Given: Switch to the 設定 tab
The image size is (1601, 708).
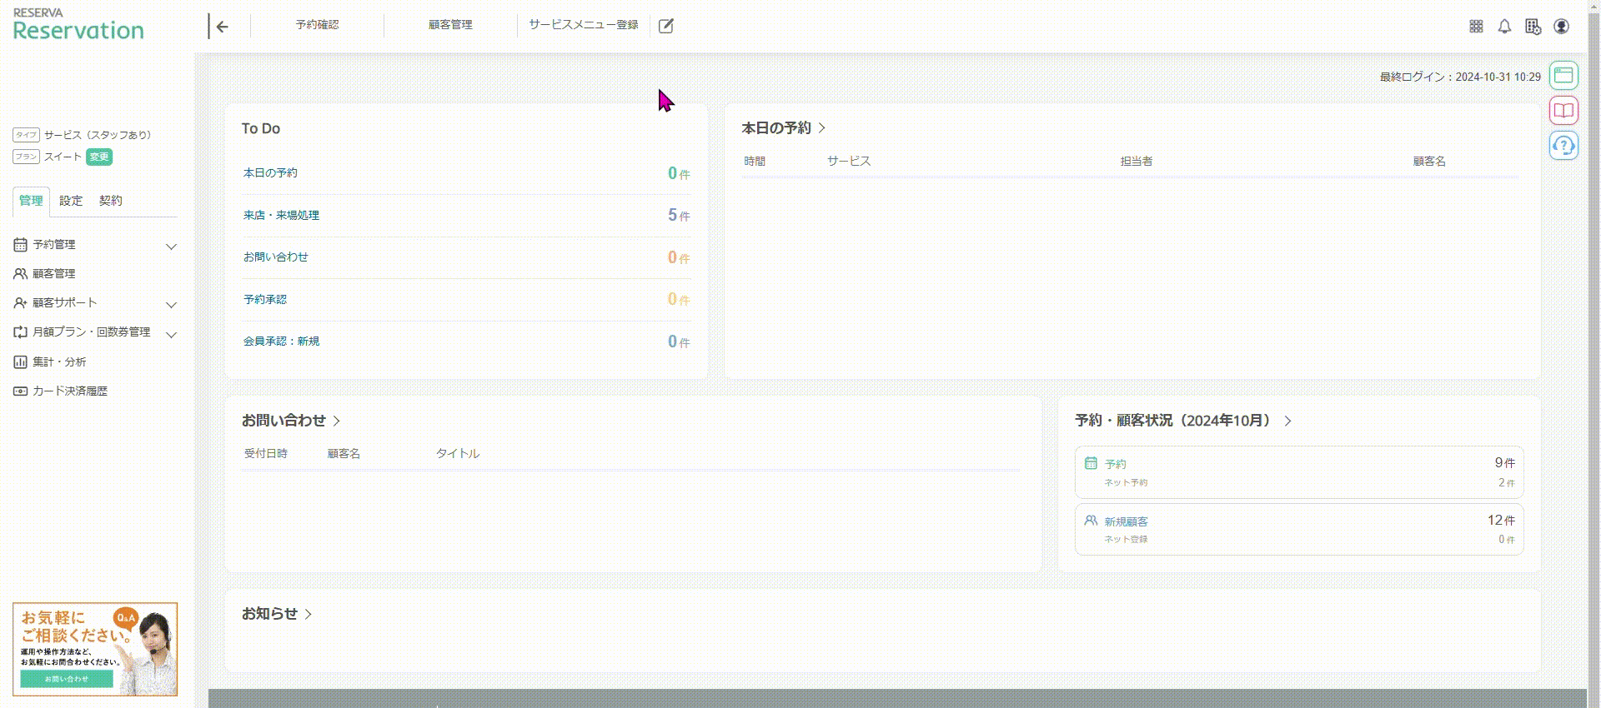Looking at the screenshot, I should [x=71, y=201].
